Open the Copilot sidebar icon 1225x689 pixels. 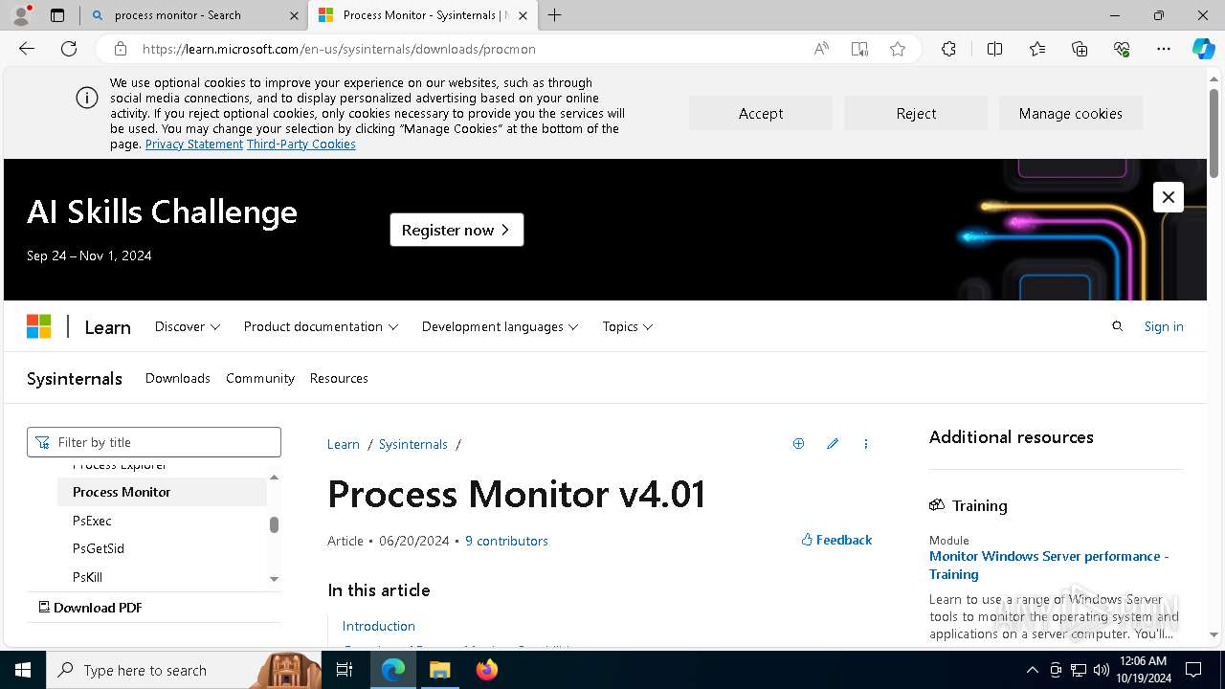point(1203,49)
